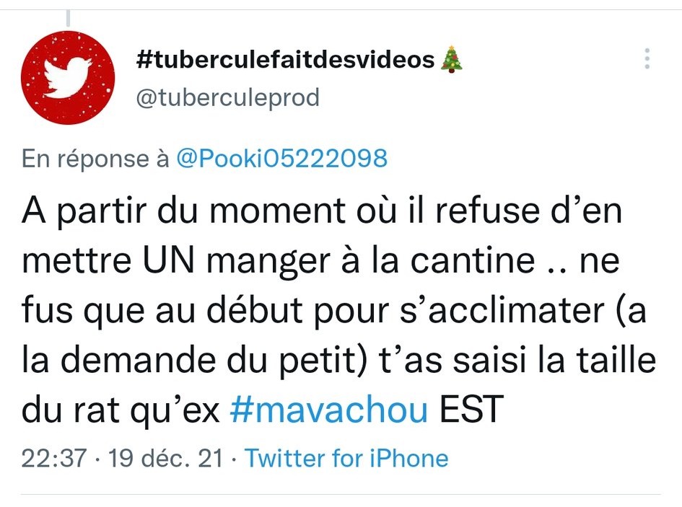
Task: Click the white bird inside the avatar
Action: pos(67,78)
